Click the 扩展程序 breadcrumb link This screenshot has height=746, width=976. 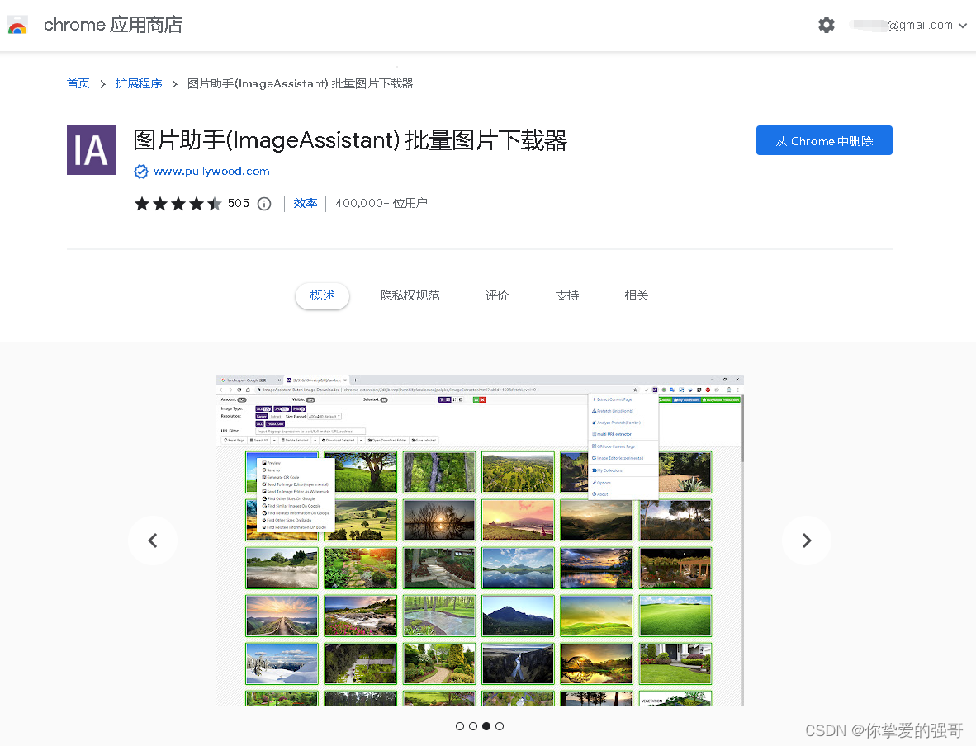(x=138, y=83)
